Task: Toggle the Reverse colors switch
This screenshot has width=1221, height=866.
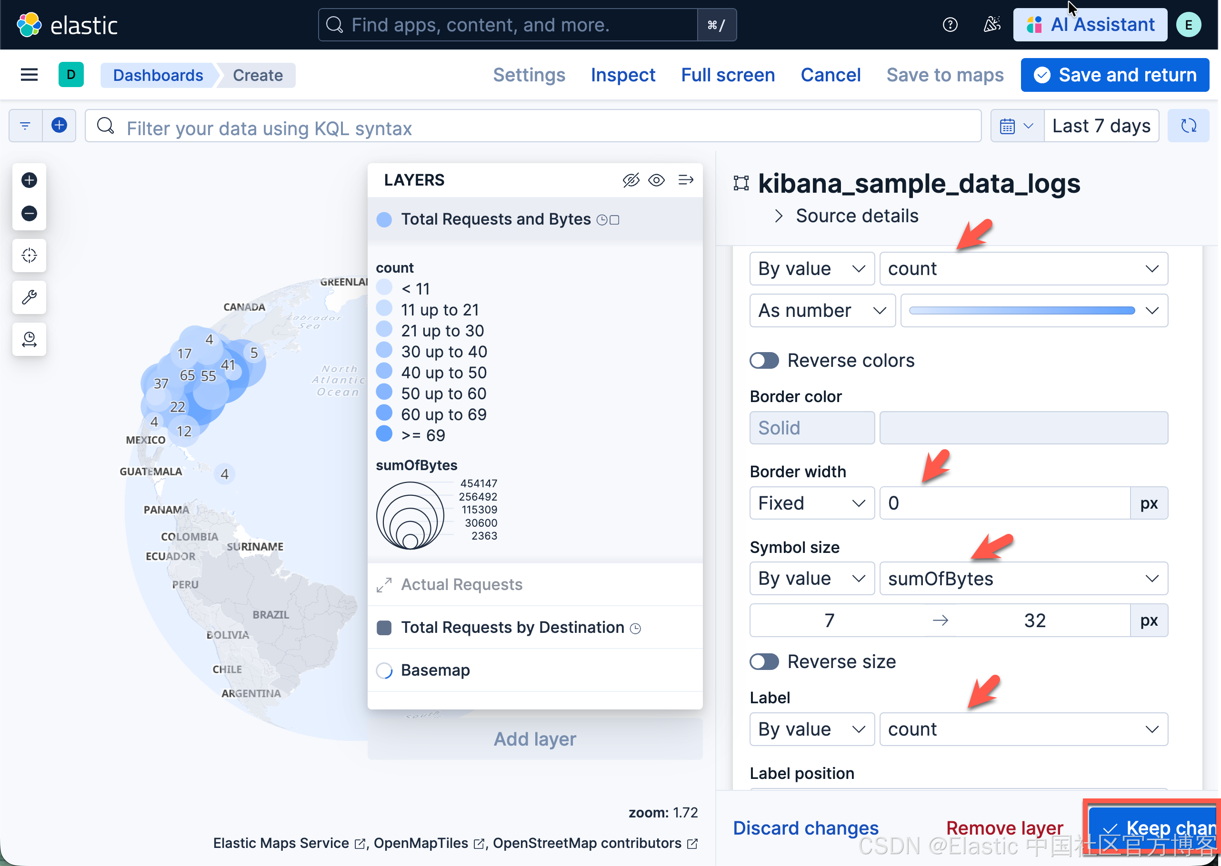Action: 764,361
